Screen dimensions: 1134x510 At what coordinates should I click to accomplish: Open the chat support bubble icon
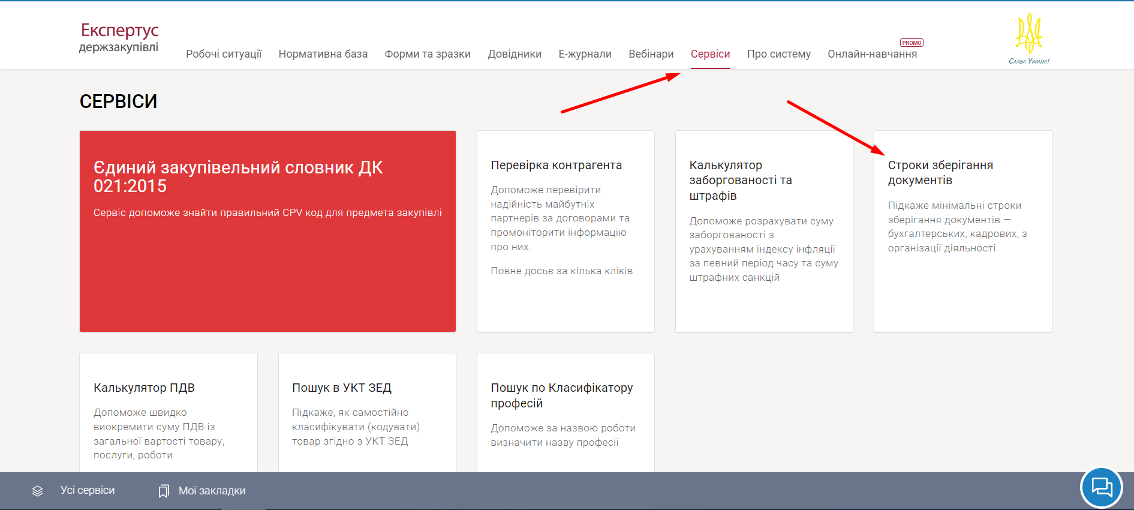click(x=1101, y=488)
